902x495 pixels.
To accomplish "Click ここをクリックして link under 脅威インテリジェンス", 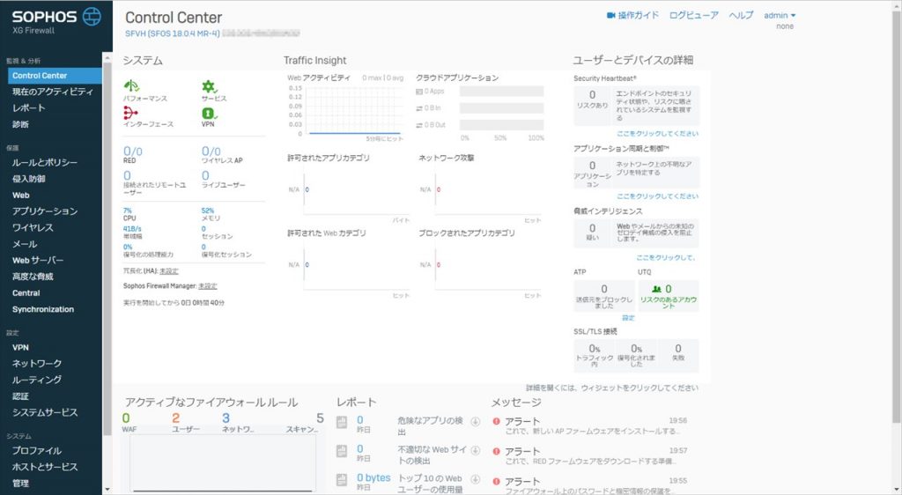I will 666,257.
